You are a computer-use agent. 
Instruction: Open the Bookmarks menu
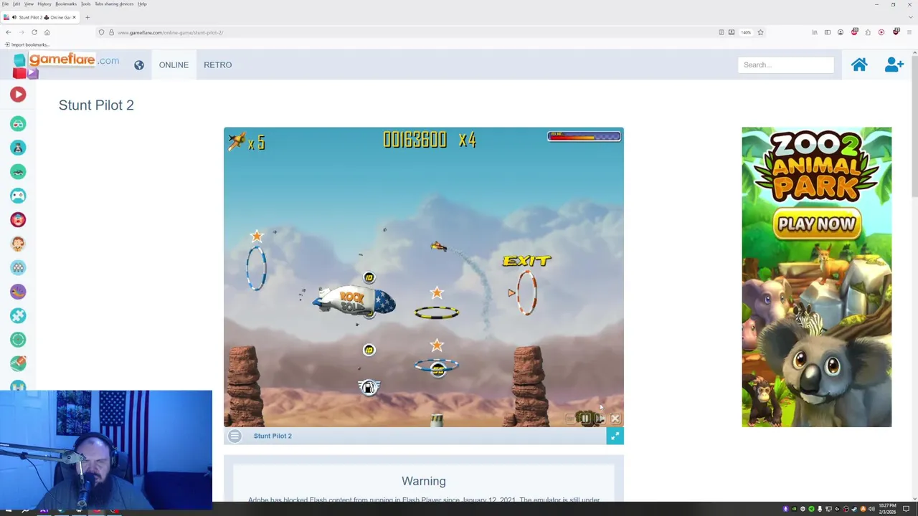tap(66, 4)
